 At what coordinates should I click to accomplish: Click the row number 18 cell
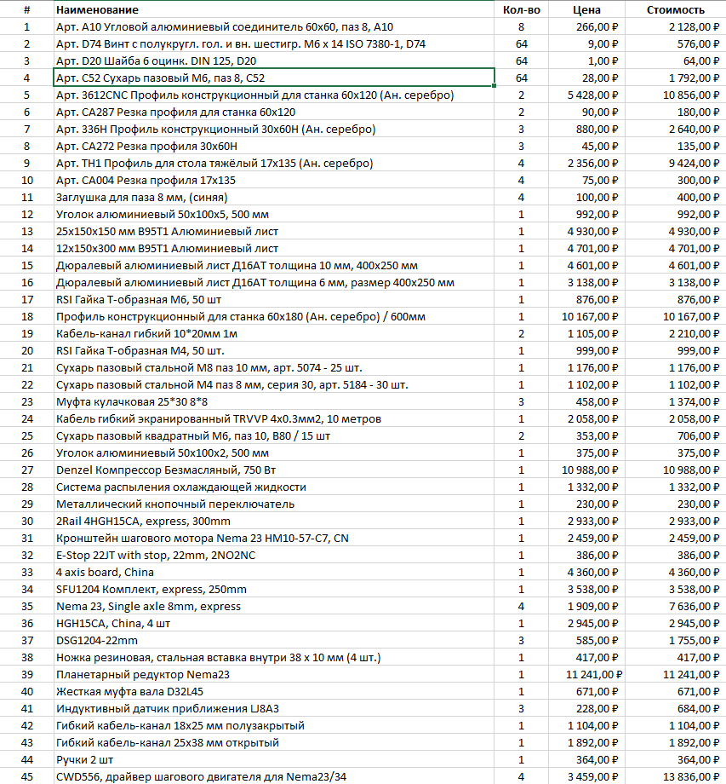[x=26, y=316]
